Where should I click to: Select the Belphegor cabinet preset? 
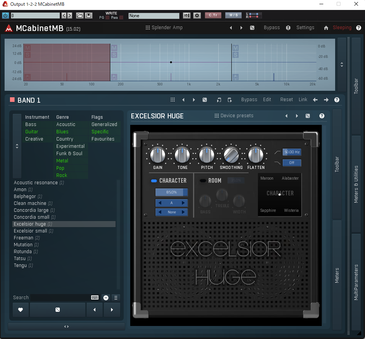(x=64, y=196)
